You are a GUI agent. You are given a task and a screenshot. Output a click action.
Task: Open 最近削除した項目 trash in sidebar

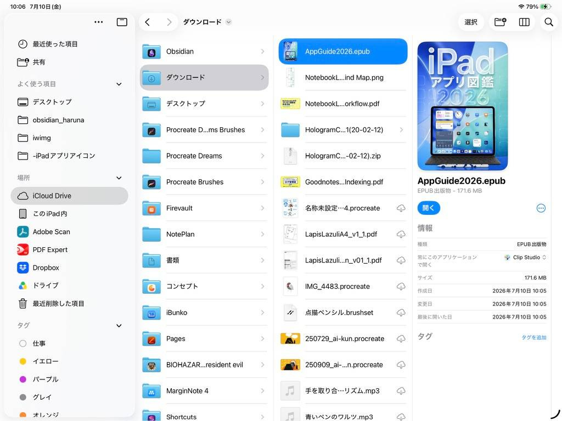pos(70,304)
